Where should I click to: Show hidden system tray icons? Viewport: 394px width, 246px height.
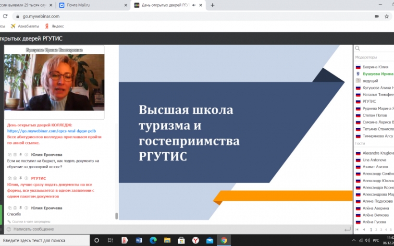[354, 240]
